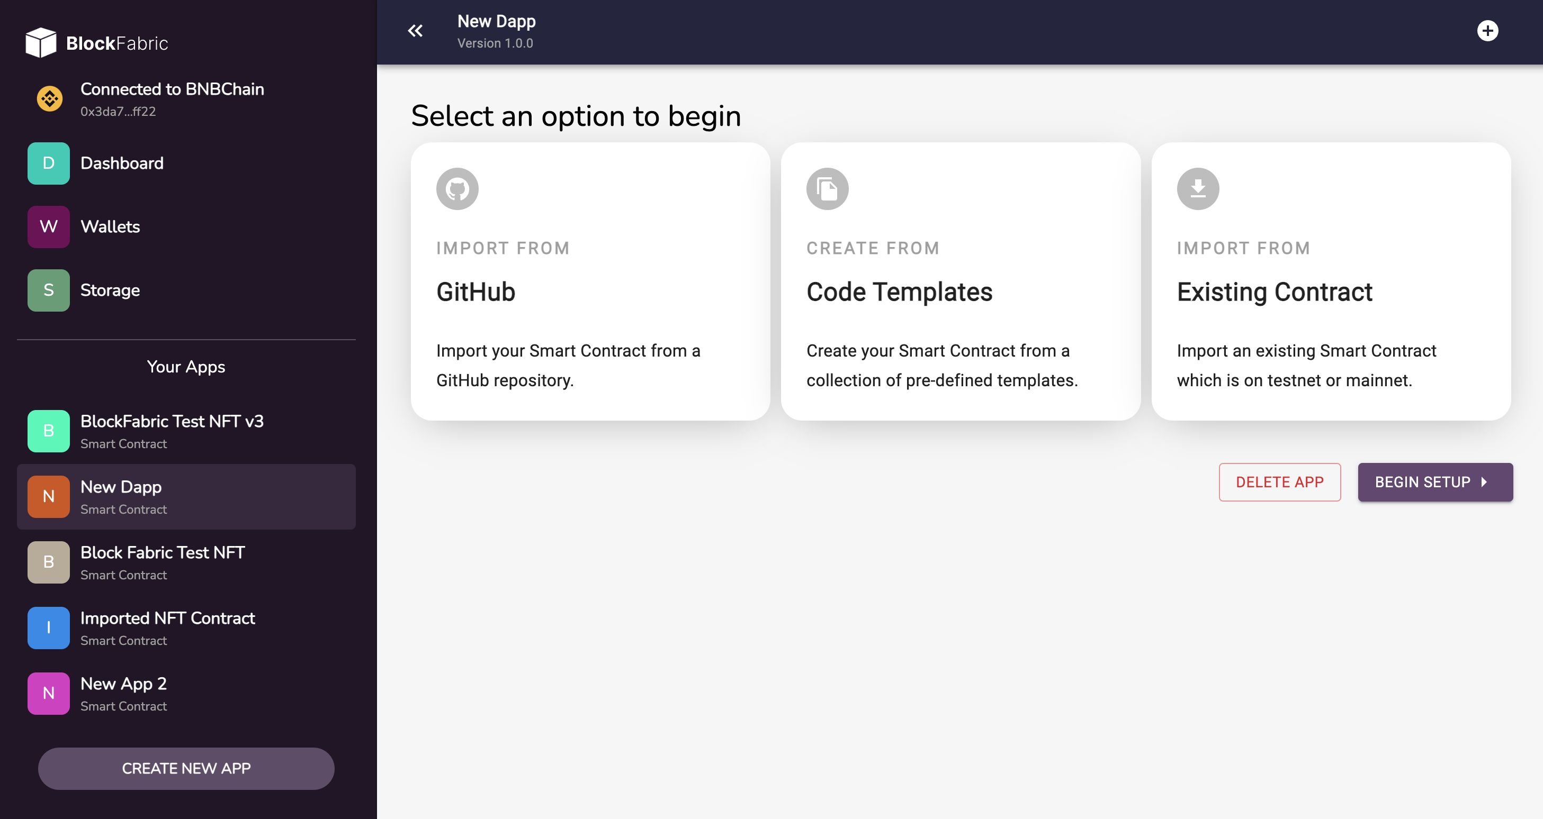Click Create New App button
This screenshot has width=1543, height=819.
[x=186, y=769]
